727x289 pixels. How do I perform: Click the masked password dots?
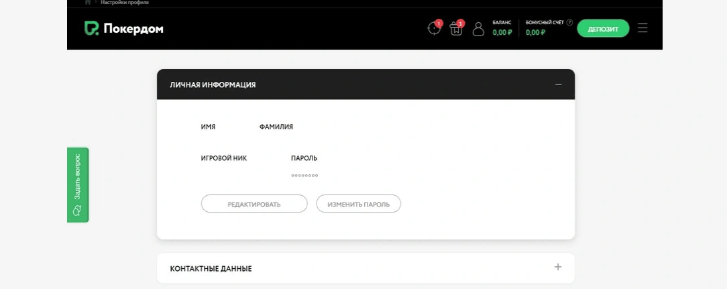coord(304,176)
